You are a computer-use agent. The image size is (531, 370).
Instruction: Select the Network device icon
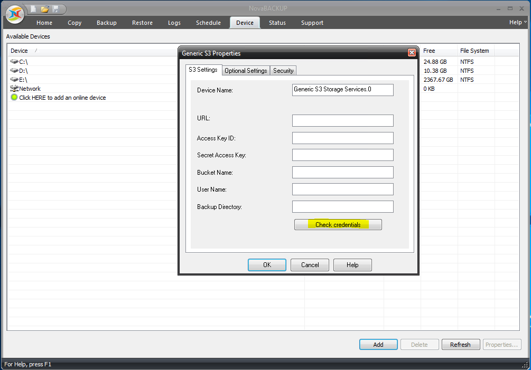coord(14,88)
